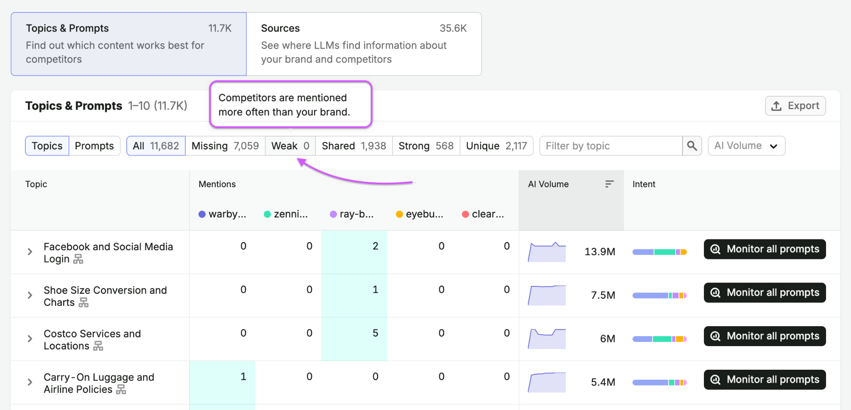Click the 5.4M volume trend chart

point(547,382)
